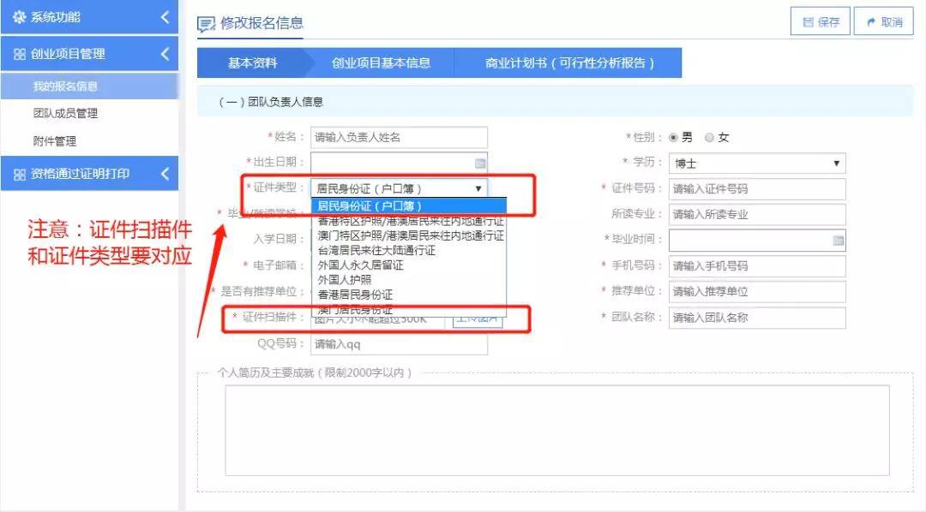Click the save disk icon inside 保存 button

point(807,21)
